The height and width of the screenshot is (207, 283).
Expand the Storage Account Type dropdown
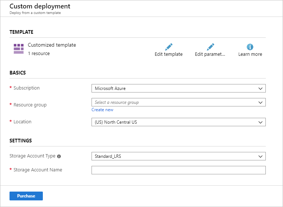[179, 156]
